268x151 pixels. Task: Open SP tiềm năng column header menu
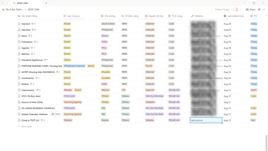(130, 16)
